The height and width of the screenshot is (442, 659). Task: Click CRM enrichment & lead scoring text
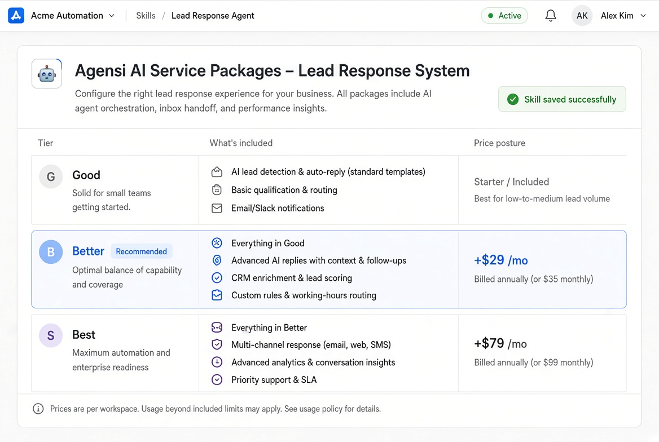pyautogui.click(x=292, y=278)
